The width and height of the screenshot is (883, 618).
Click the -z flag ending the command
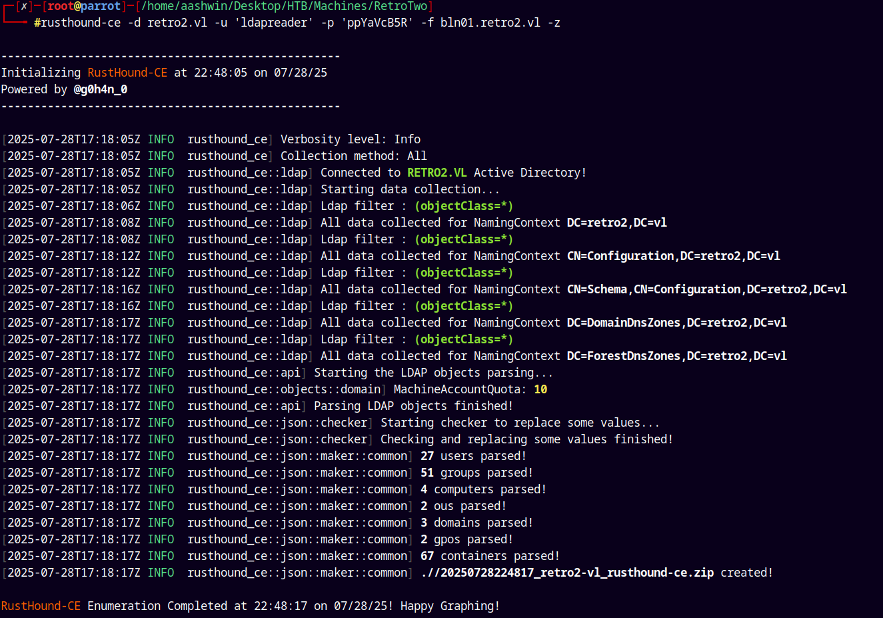click(554, 23)
